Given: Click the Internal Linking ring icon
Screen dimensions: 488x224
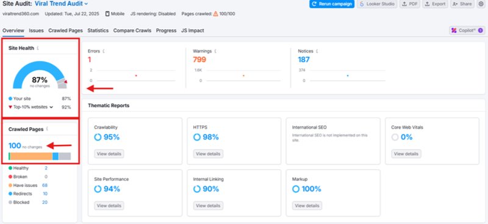Looking at the screenshot, I should pos(196,189).
